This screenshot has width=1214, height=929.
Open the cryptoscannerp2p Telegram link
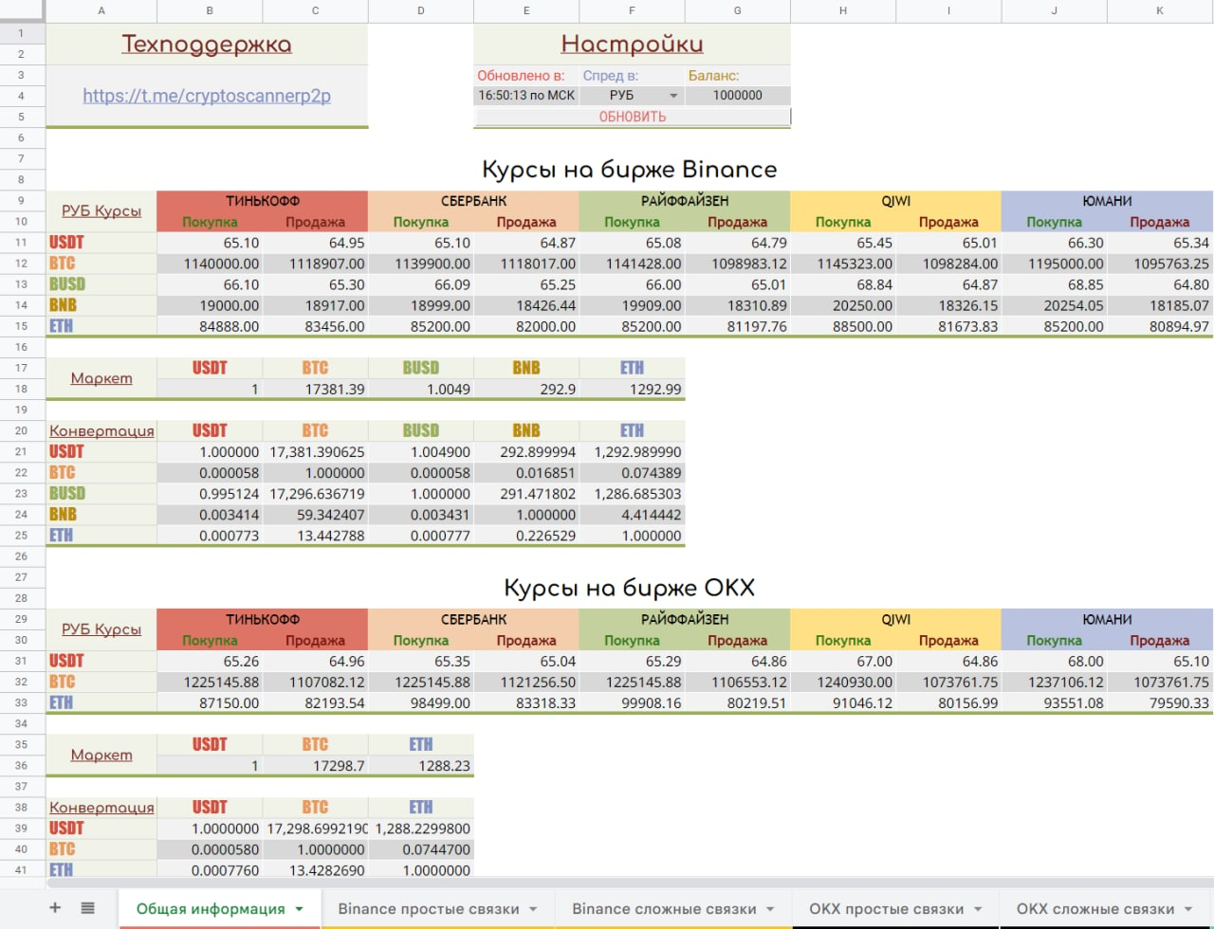[x=207, y=96]
